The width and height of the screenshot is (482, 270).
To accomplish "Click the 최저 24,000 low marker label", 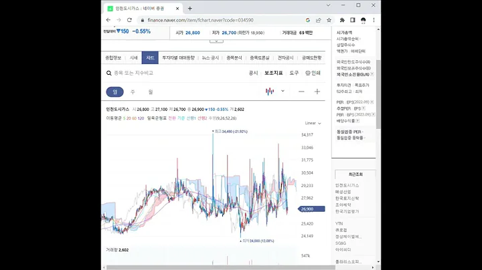I will 258,241.
